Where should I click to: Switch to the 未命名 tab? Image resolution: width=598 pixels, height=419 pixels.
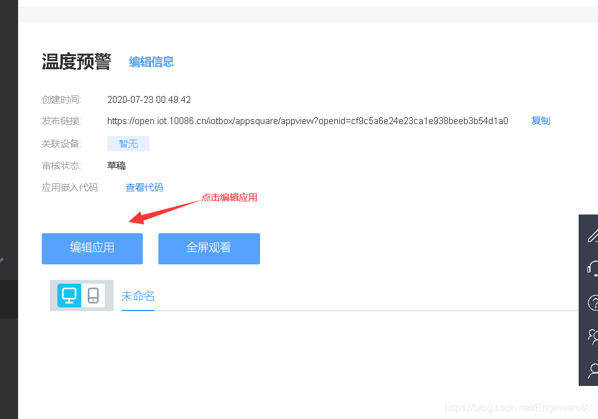pos(137,296)
